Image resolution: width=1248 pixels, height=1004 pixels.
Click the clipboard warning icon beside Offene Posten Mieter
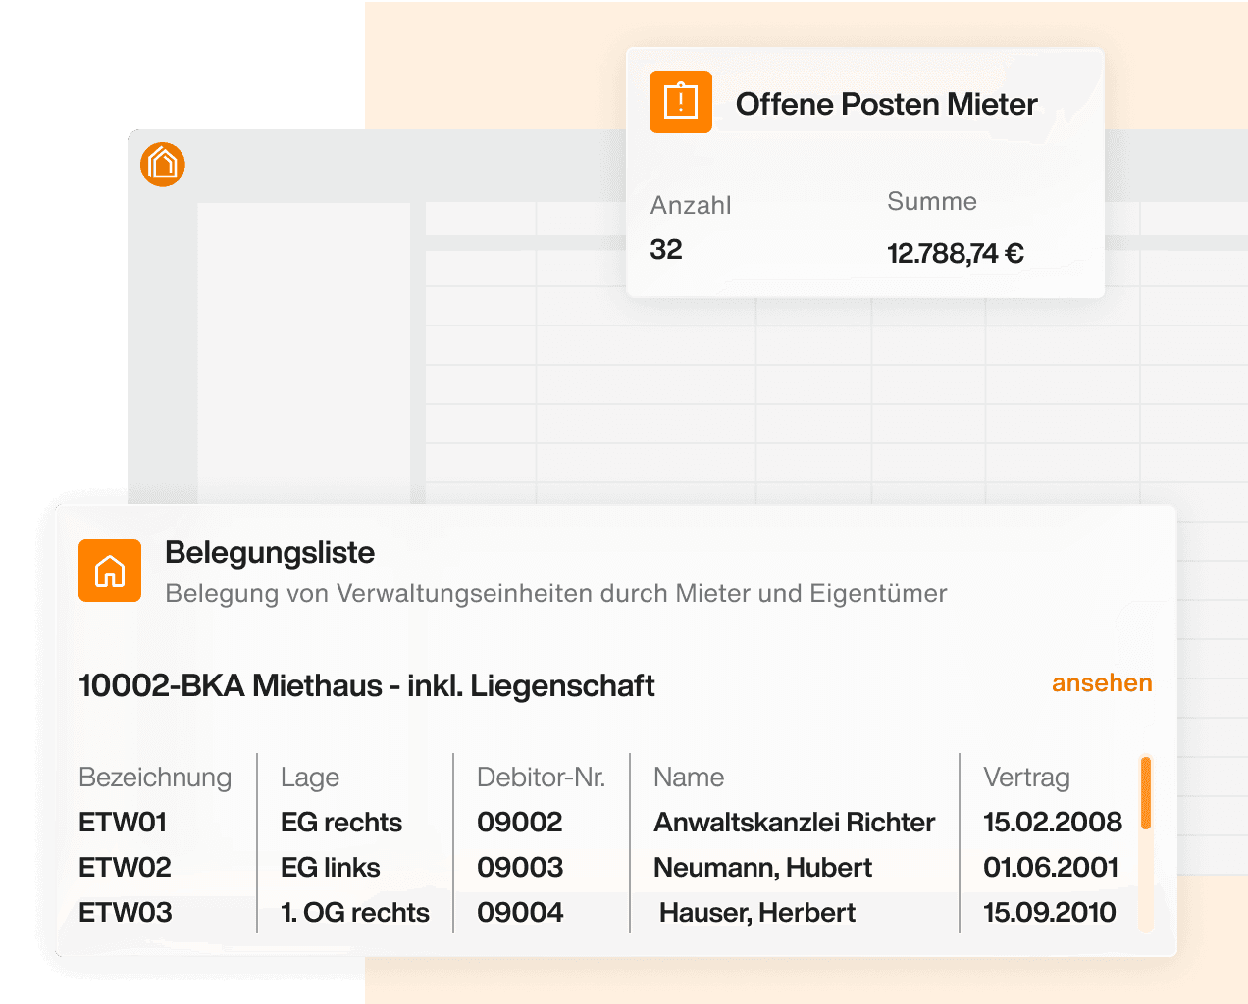(x=680, y=102)
